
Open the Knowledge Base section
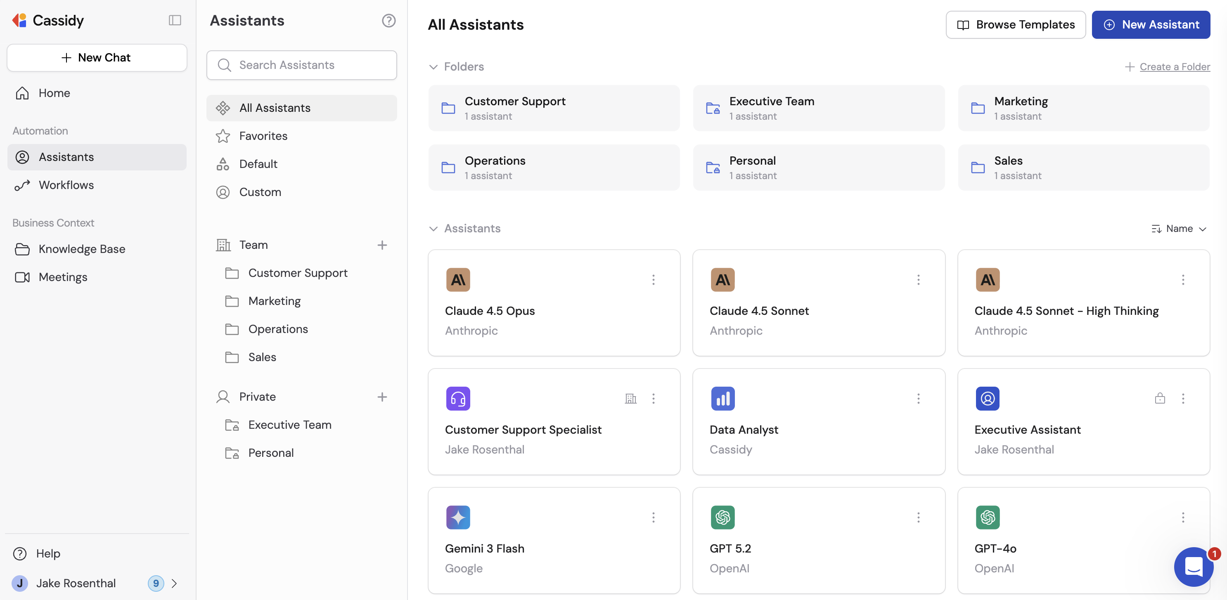(x=82, y=248)
